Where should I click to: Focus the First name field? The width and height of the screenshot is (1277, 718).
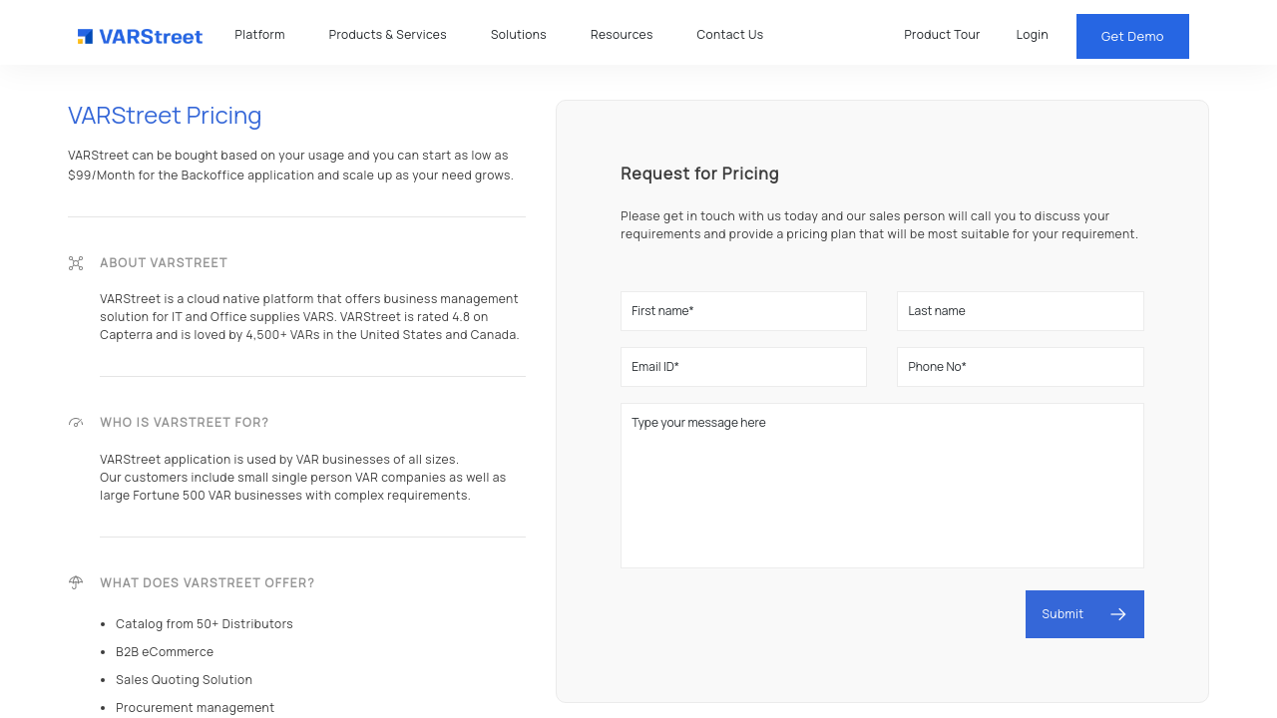743,311
